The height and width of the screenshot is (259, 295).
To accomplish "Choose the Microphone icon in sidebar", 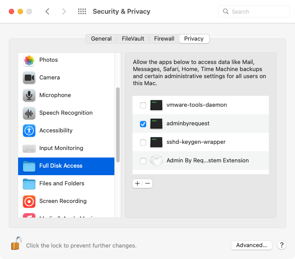I will tap(29, 95).
